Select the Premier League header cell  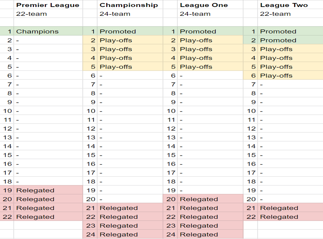pyautogui.click(x=48, y=5)
